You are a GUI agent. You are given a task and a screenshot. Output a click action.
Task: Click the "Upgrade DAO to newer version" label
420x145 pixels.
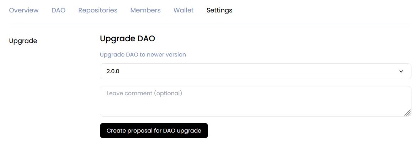(143, 55)
